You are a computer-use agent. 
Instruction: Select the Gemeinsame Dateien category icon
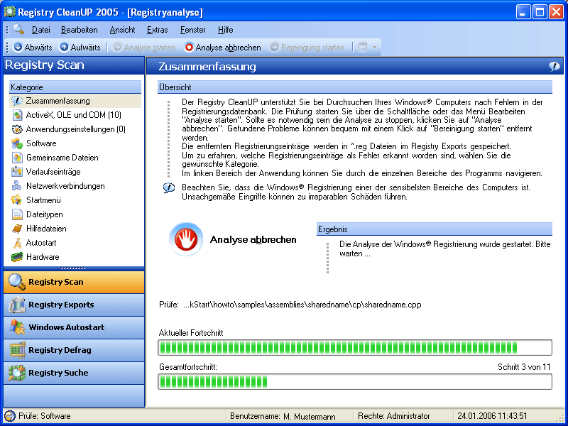(17, 158)
